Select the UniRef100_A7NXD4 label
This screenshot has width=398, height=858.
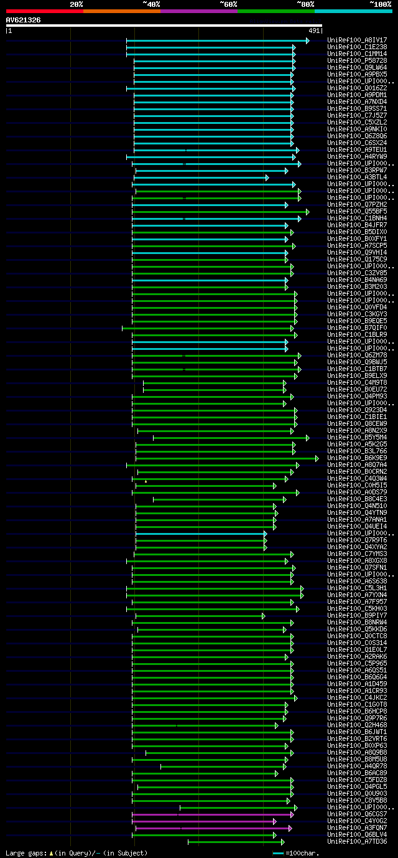pos(357,101)
